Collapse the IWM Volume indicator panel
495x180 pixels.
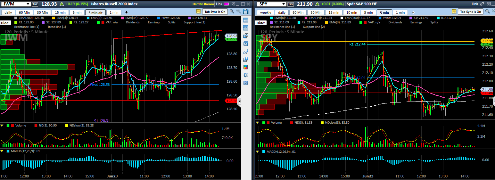pyautogui.click(x=2, y=126)
